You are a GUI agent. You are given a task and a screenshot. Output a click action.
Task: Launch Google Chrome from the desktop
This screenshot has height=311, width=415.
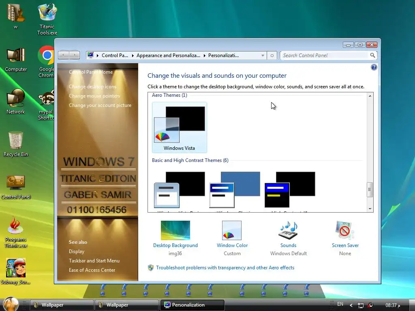(x=47, y=62)
